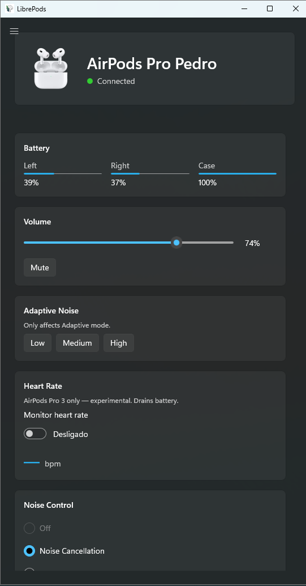306x586 pixels.
Task: Toggle the Monitor heart rate switch
Action: click(35, 434)
